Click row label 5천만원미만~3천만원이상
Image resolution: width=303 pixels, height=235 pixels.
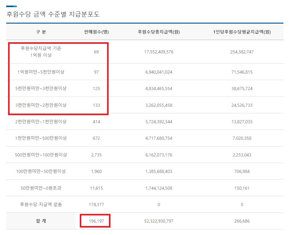(41, 88)
